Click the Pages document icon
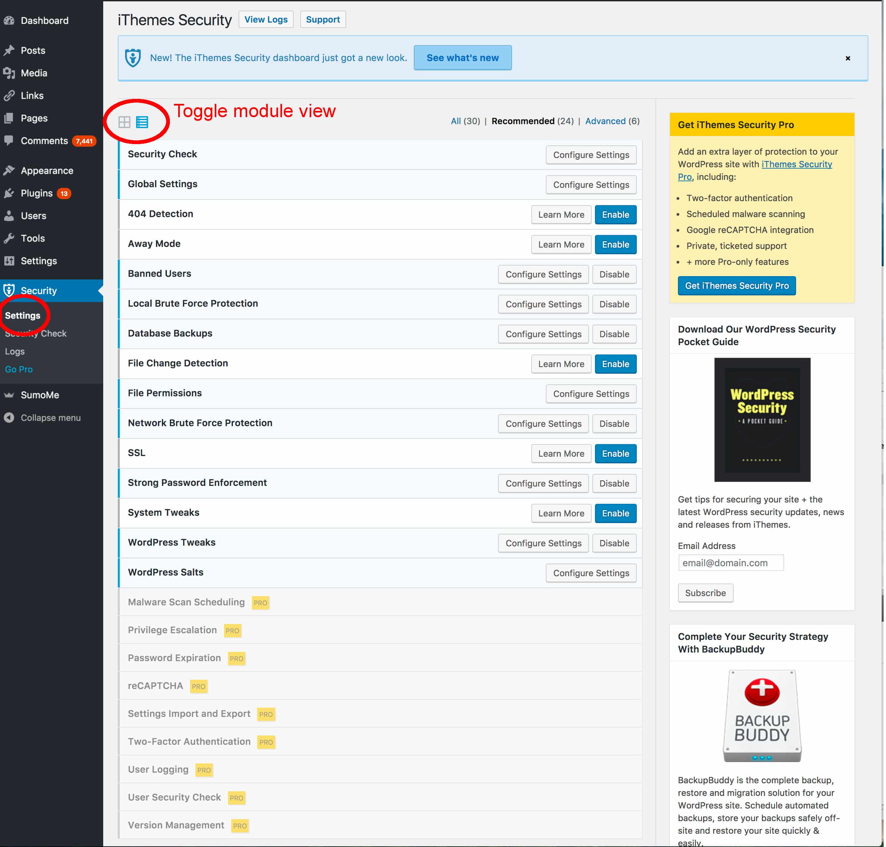 coord(9,118)
